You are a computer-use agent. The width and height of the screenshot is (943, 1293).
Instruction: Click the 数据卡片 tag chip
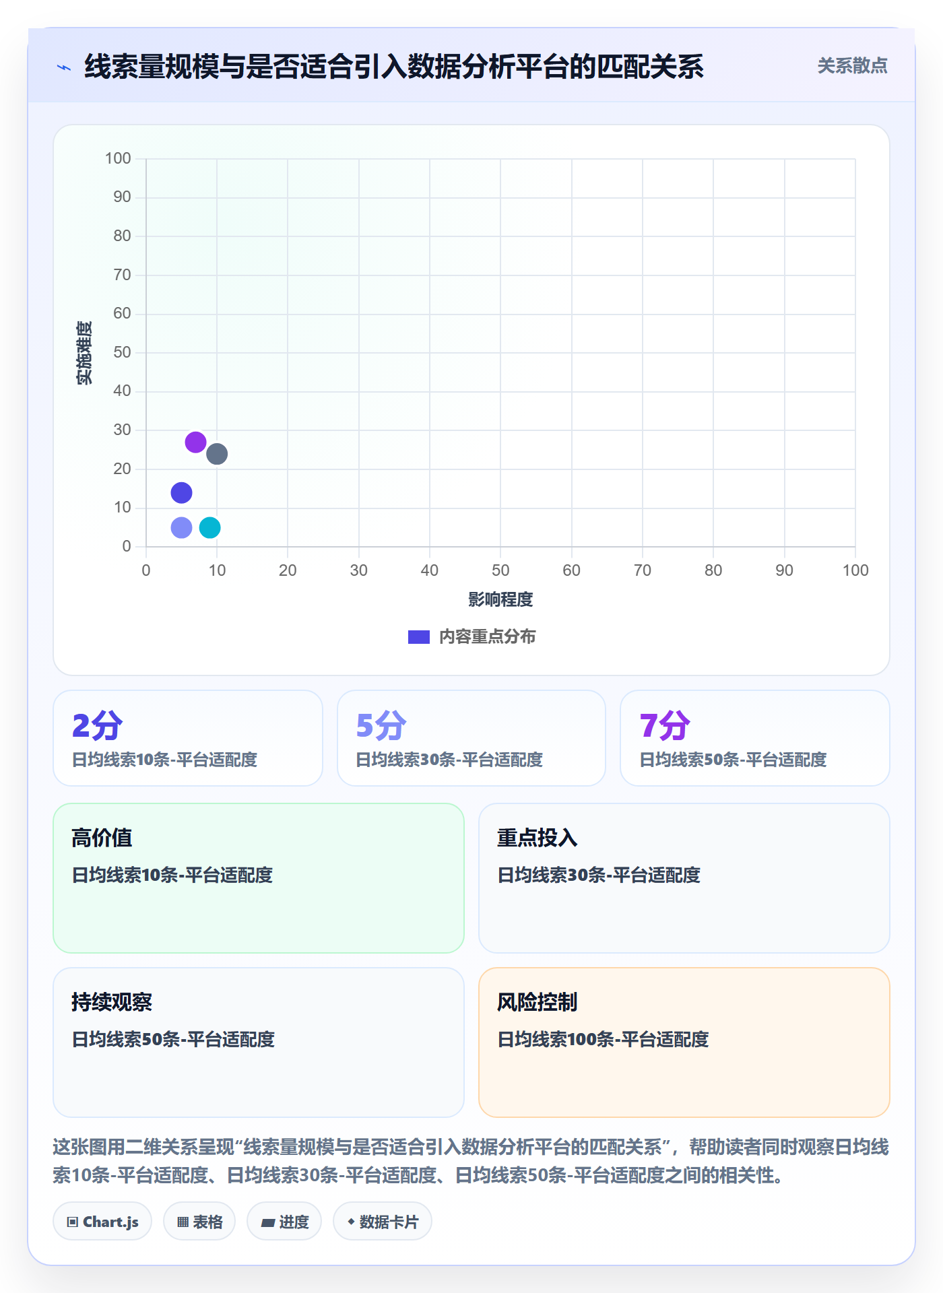pos(383,1222)
